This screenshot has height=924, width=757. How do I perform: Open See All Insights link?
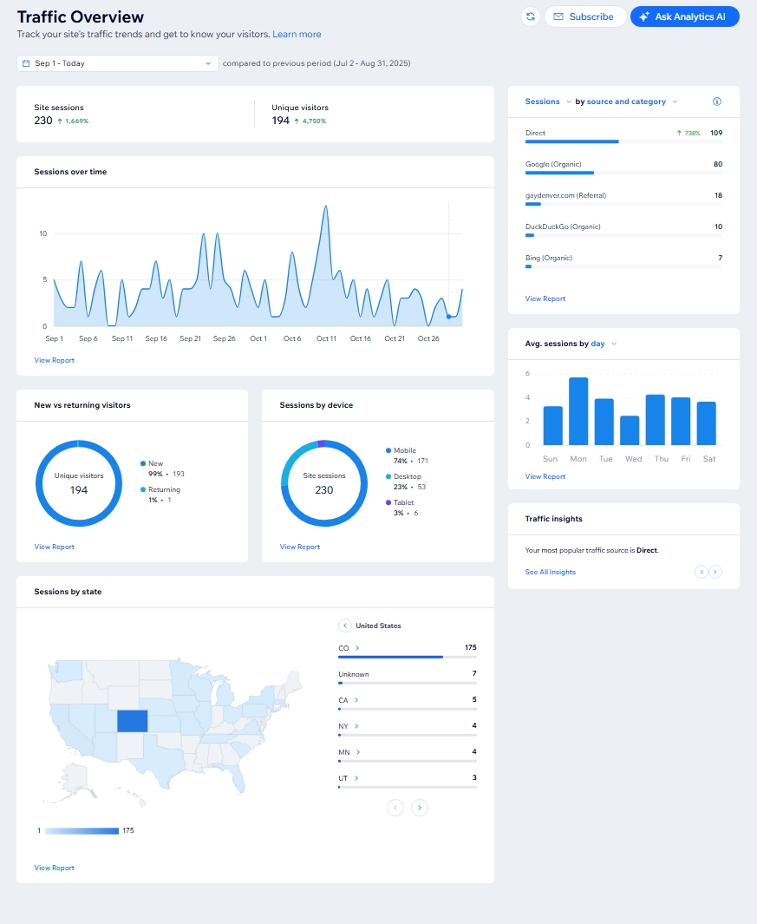(550, 572)
